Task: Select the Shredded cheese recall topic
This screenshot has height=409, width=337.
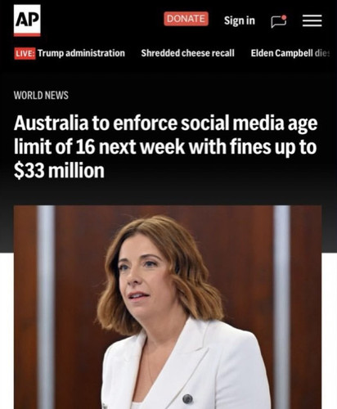Action: [187, 53]
